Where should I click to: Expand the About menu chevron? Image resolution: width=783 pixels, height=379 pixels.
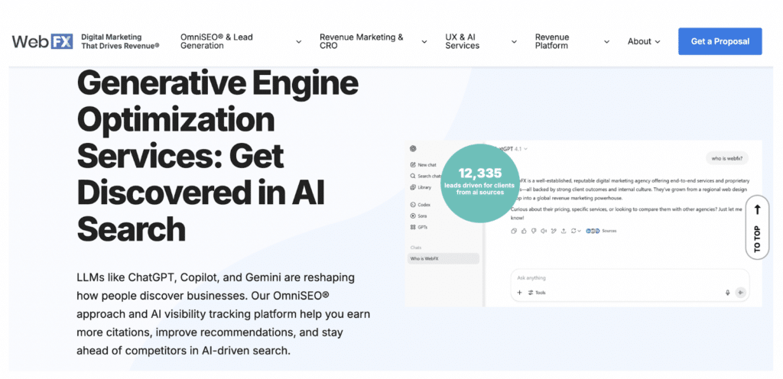click(x=657, y=42)
